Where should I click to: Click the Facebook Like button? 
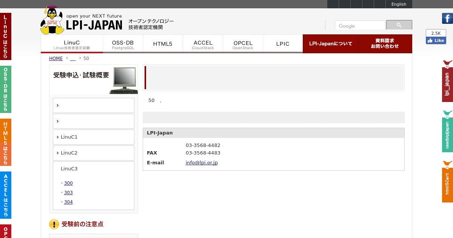(x=436, y=40)
